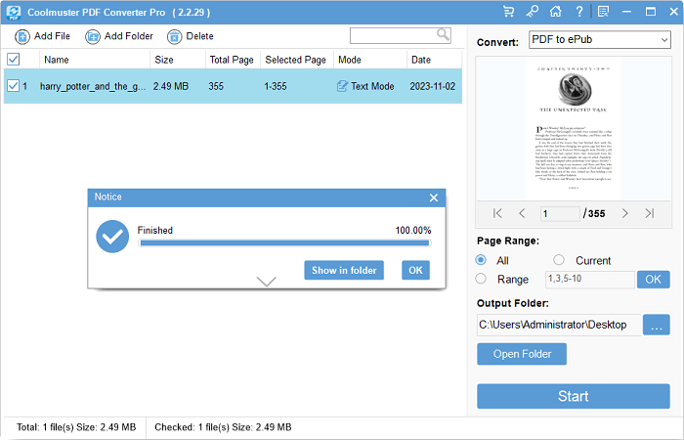Open the key registration icon
This screenshot has width=684, height=440.
click(x=533, y=12)
